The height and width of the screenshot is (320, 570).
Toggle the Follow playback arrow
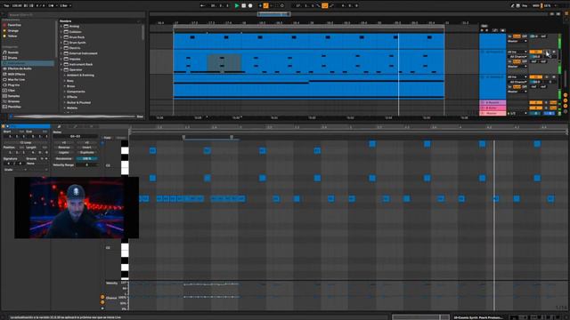[203, 5]
